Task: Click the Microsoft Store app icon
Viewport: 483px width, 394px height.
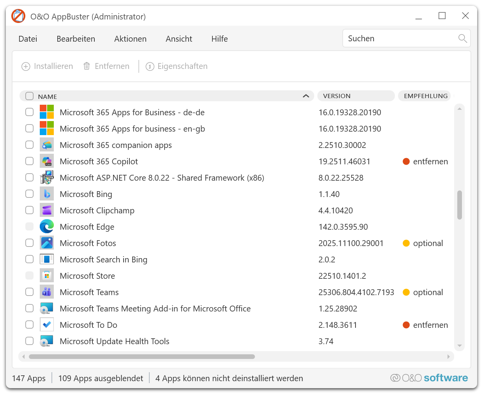Action: pos(47,276)
